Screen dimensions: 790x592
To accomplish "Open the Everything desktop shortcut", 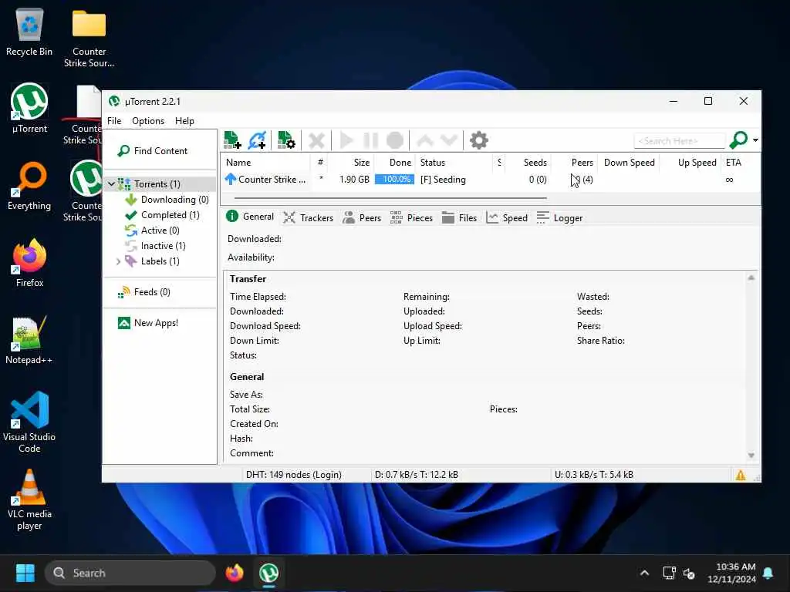I will (29, 187).
